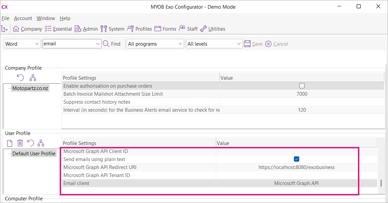This screenshot has height=203, width=388.
Task: Create a new user profile
Action: (x=9, y=143)
